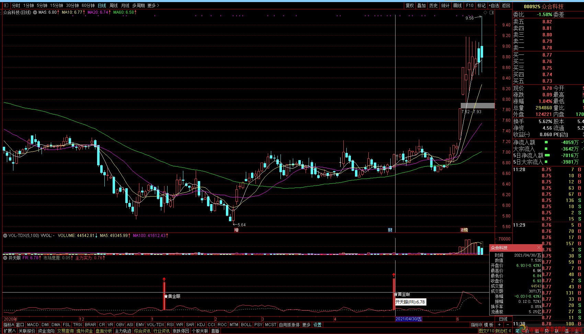The height and width of the screenshot is (334, 584).
Task: Open the 关联报价 tab
Action: pos(27,331)
